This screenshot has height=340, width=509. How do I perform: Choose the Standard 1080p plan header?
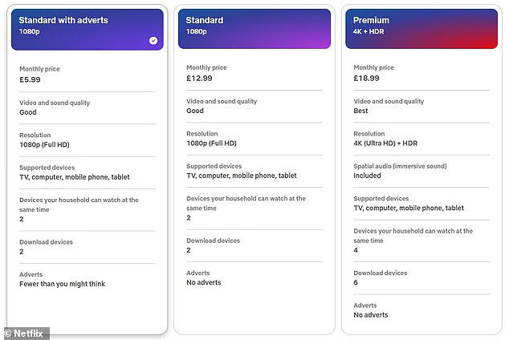tap(254, 29)
